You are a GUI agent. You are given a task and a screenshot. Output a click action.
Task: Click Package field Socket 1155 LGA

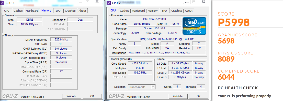coord(154,28)
